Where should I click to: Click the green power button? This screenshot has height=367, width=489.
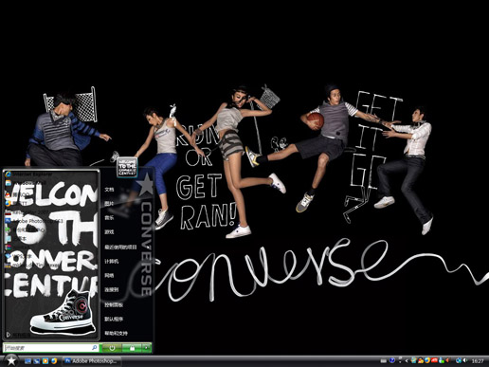pos(112,348)
